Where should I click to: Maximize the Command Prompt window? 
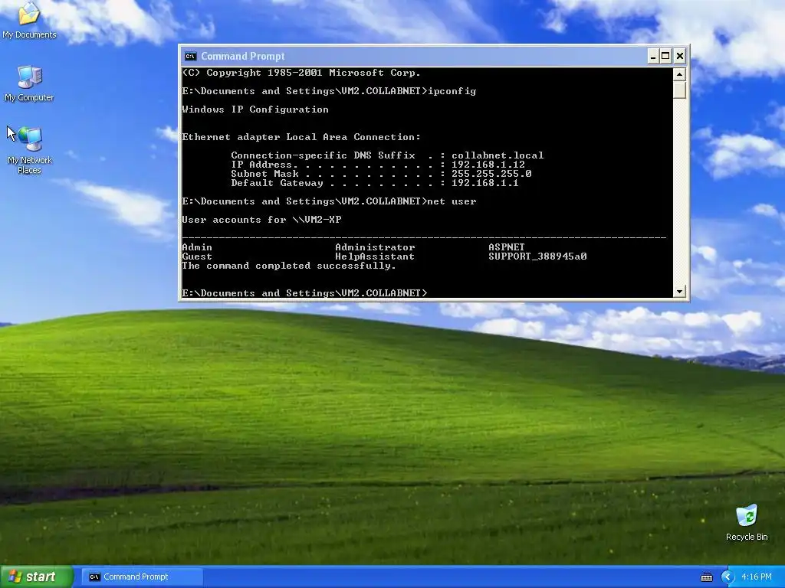point(665,56)
